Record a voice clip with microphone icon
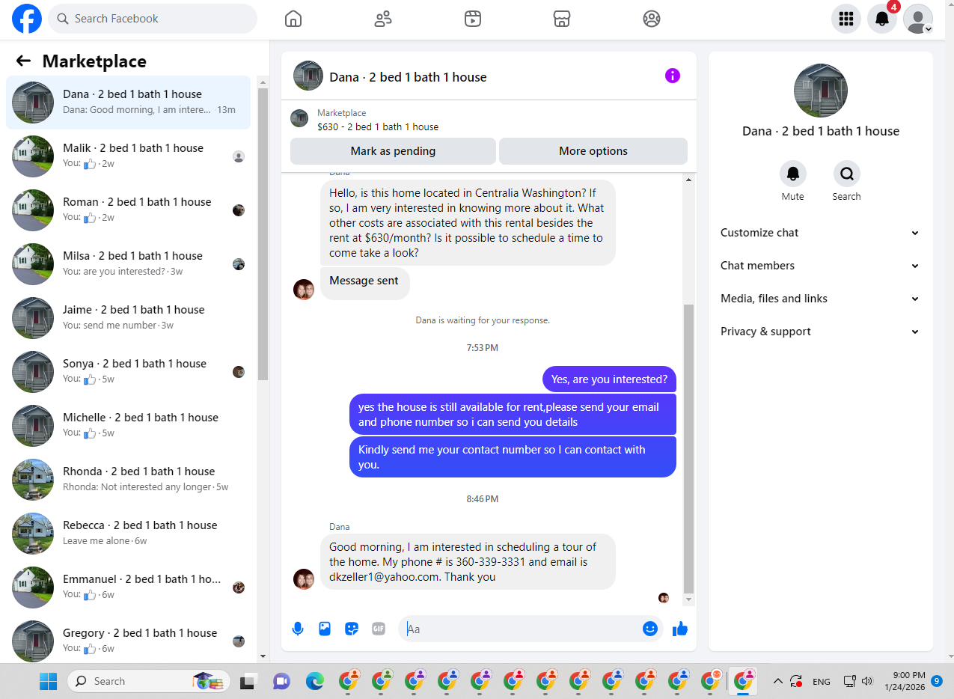 298,629
